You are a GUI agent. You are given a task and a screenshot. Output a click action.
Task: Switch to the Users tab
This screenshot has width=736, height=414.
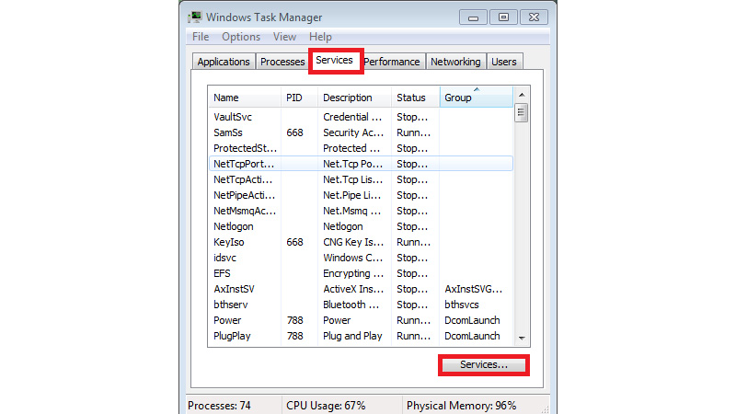click(504, 62)
